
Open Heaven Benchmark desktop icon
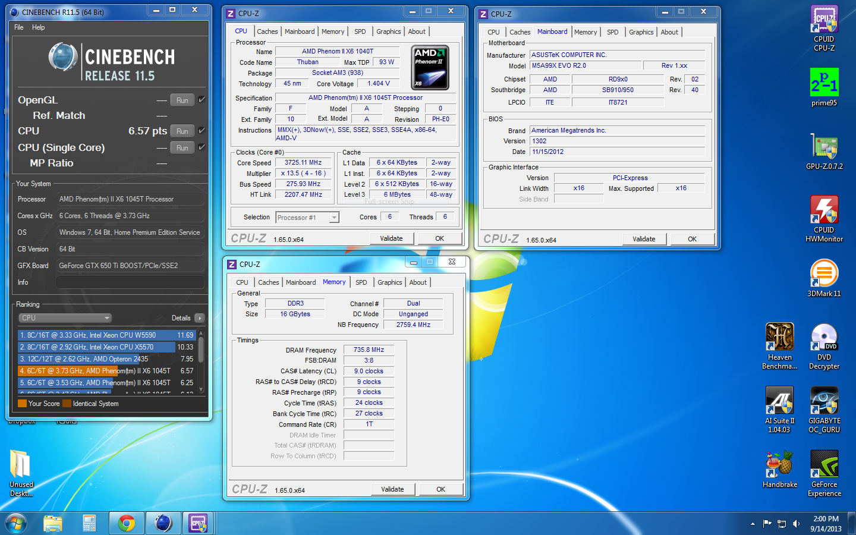click(780, 346)
